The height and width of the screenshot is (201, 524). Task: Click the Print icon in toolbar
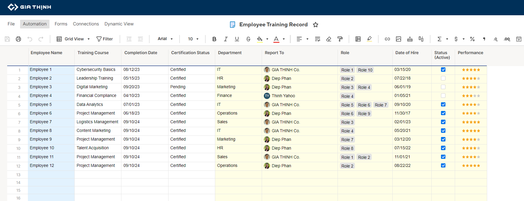pyautogui.click(x=18, y=39)
